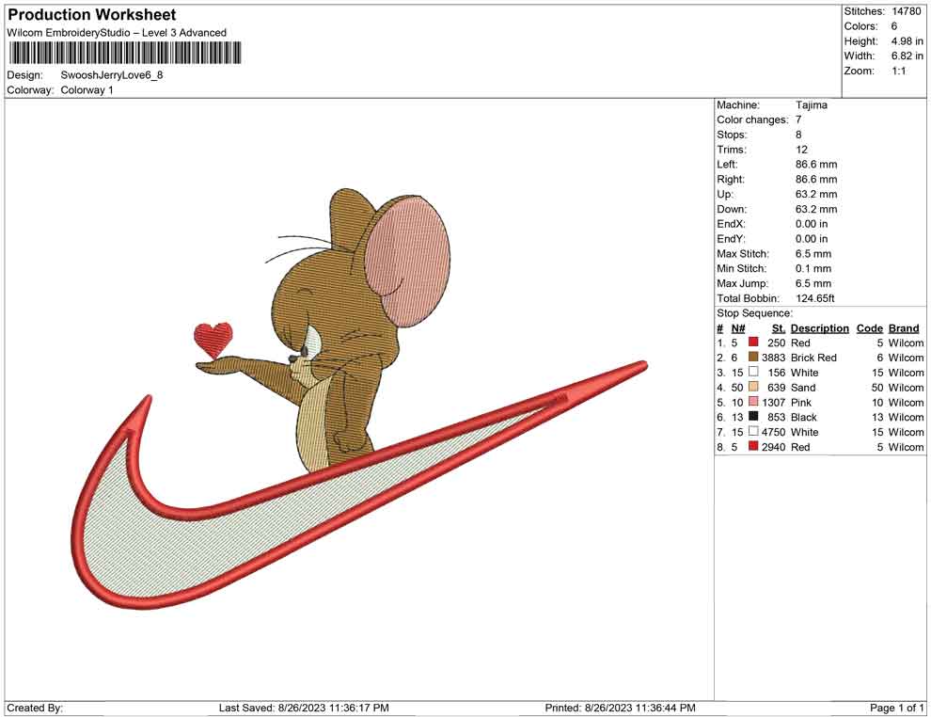Click the Brick Red description text
Screen dimensions: 931x717
(x=813, y=358)
